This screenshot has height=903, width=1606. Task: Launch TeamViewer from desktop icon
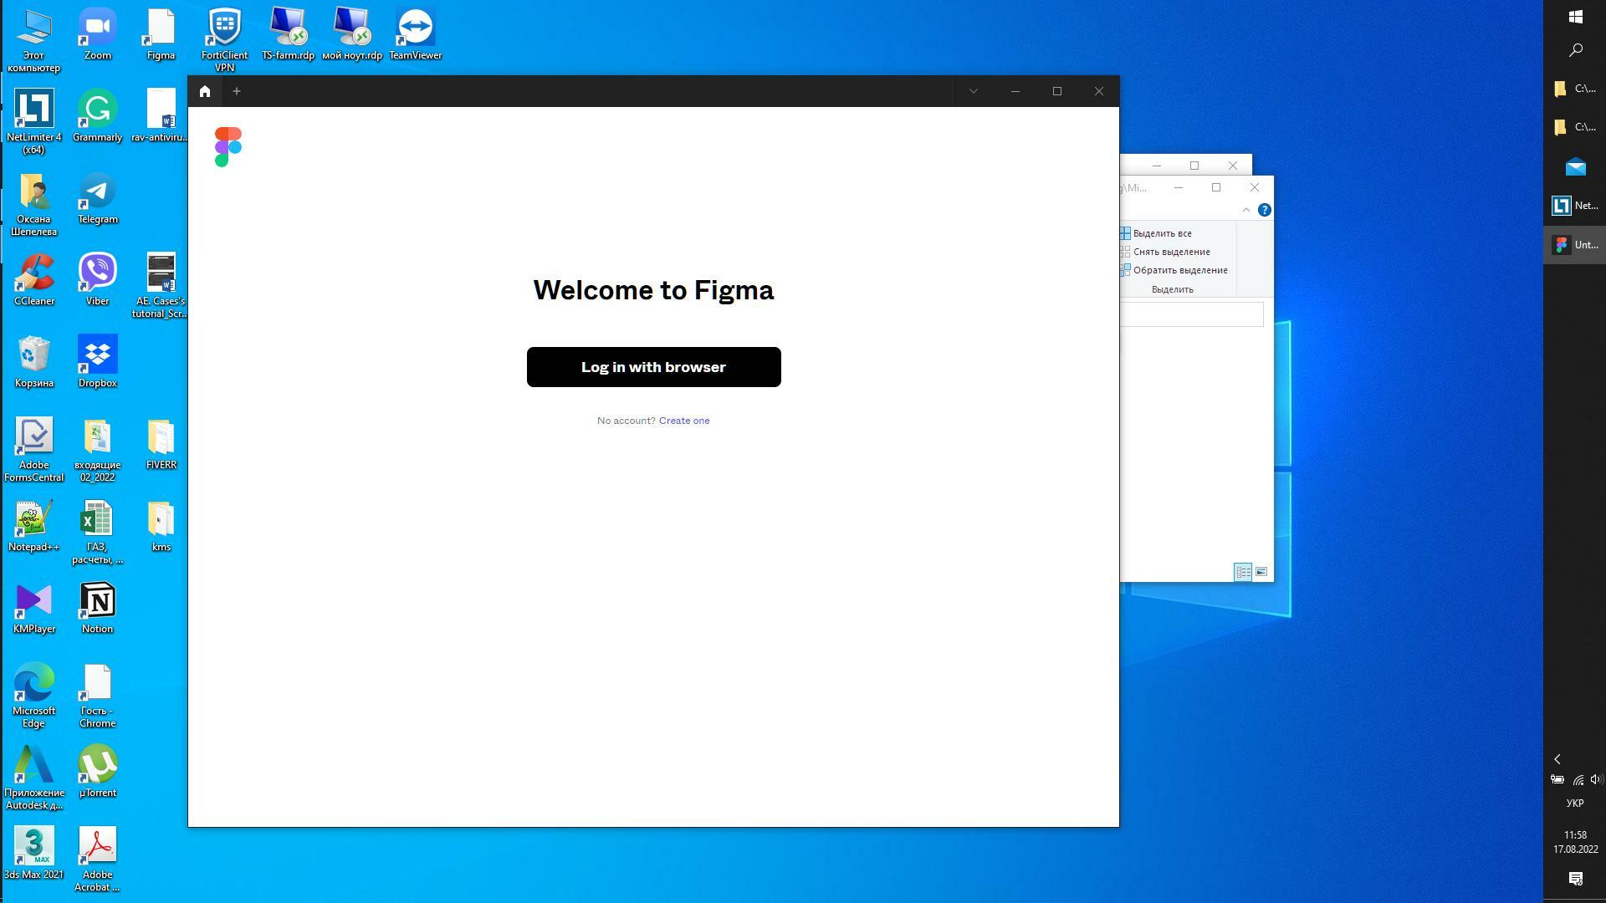(x=414, y=33)
